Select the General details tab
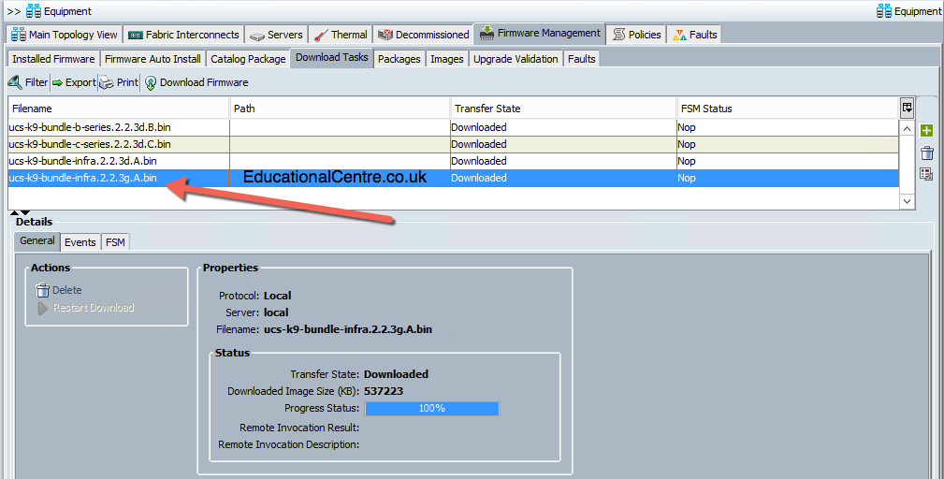The height and width of the screenshot is (479, 944). click(x=37, y=240)
